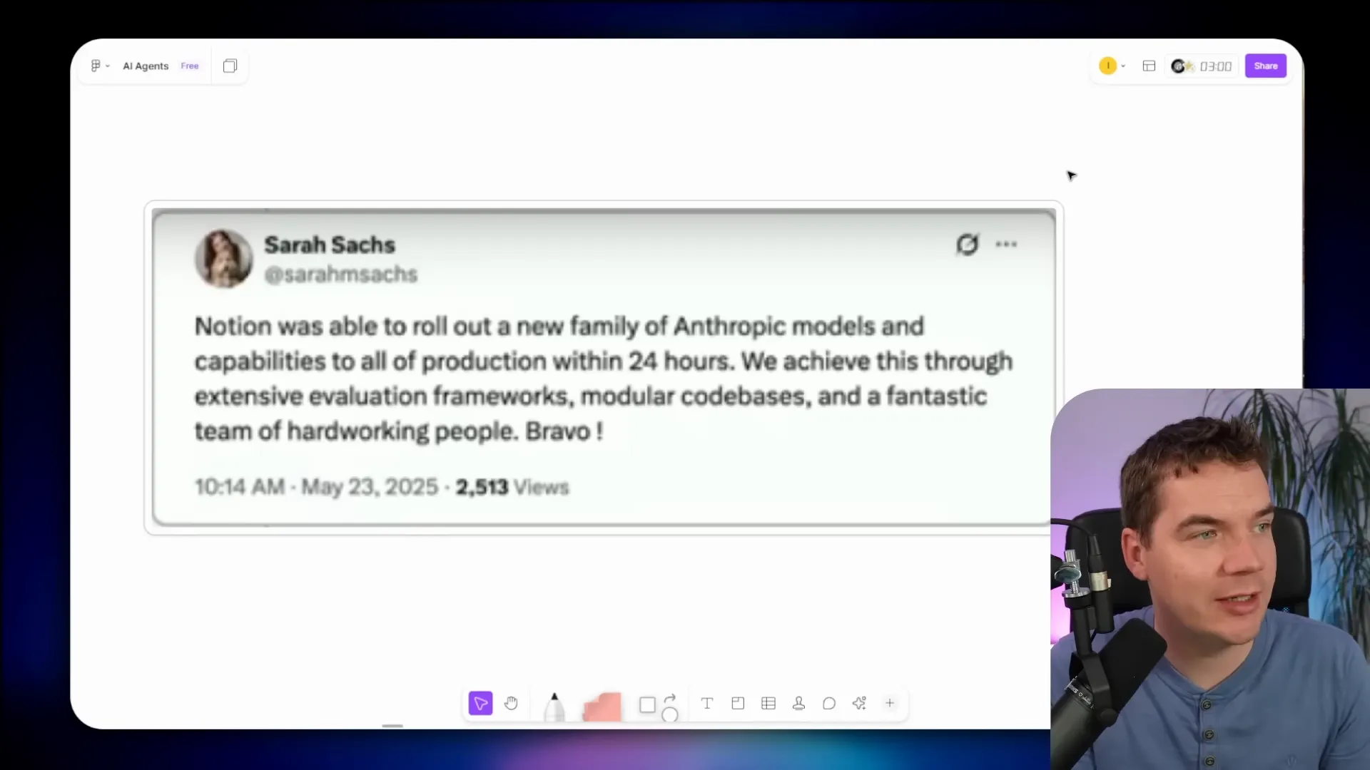The height and width of the screenshot is (770, 1370).
Task: Pick the pink sticky note tool
Action: 602,707
